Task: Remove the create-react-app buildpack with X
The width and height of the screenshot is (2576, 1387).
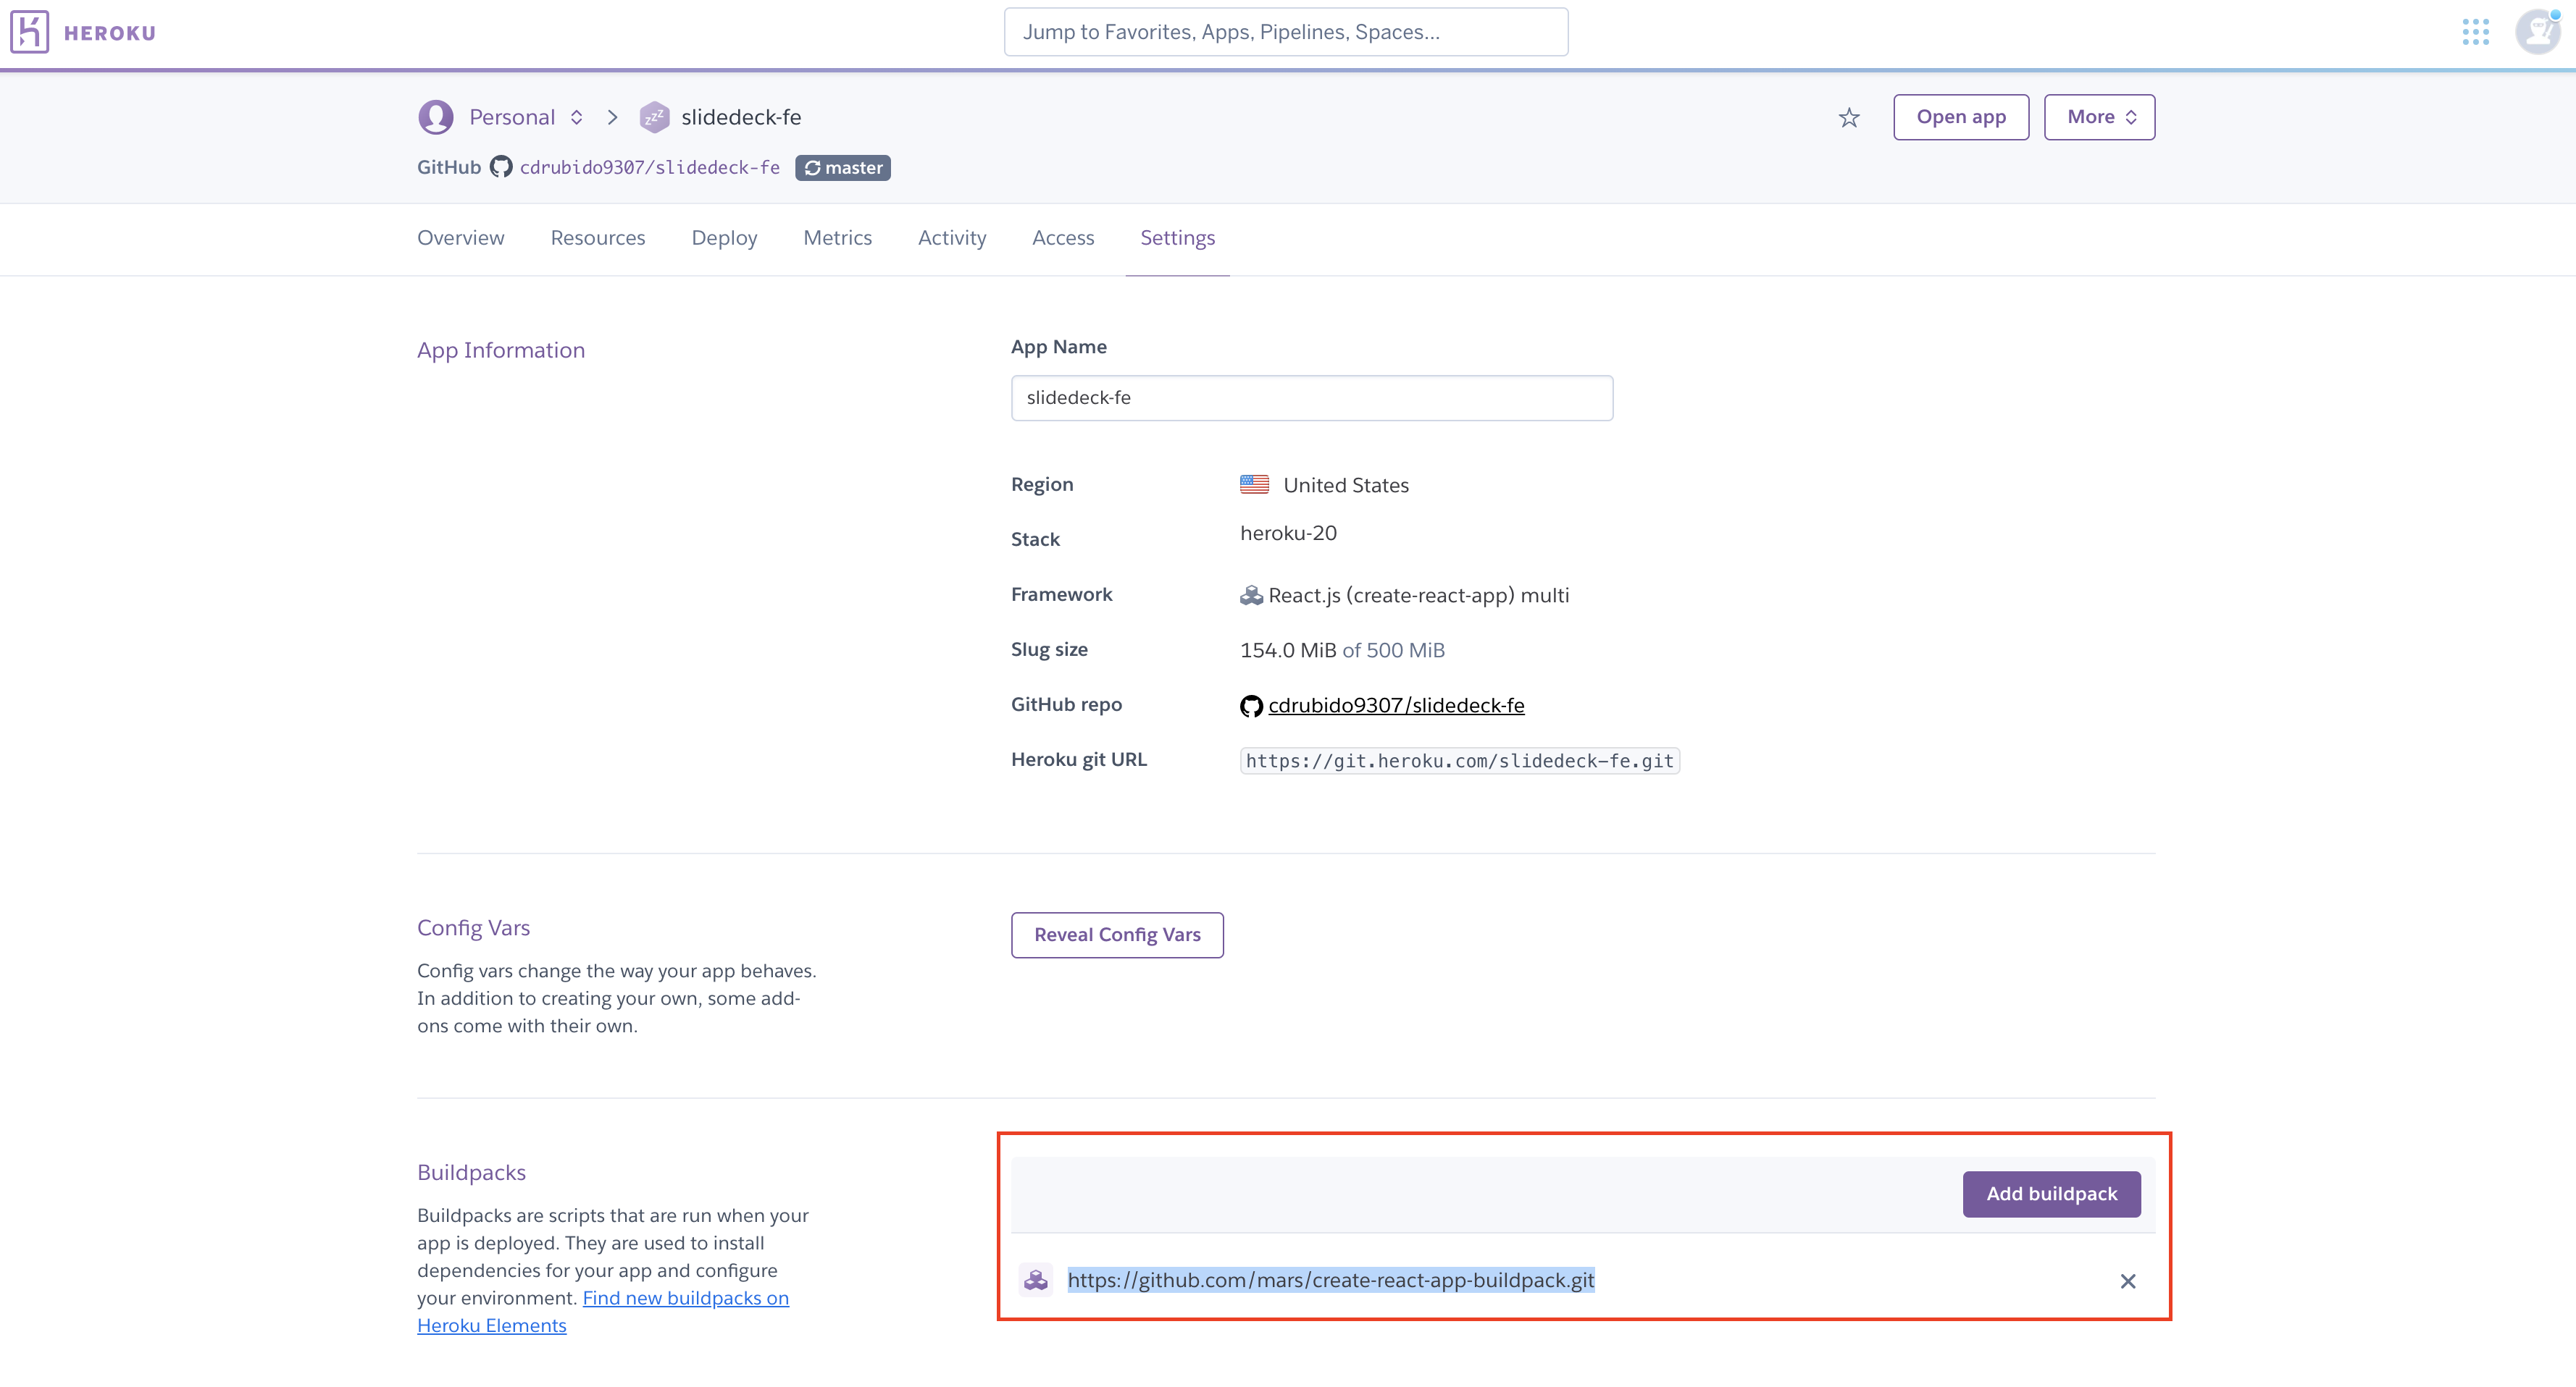Action: point(2128,1281)
